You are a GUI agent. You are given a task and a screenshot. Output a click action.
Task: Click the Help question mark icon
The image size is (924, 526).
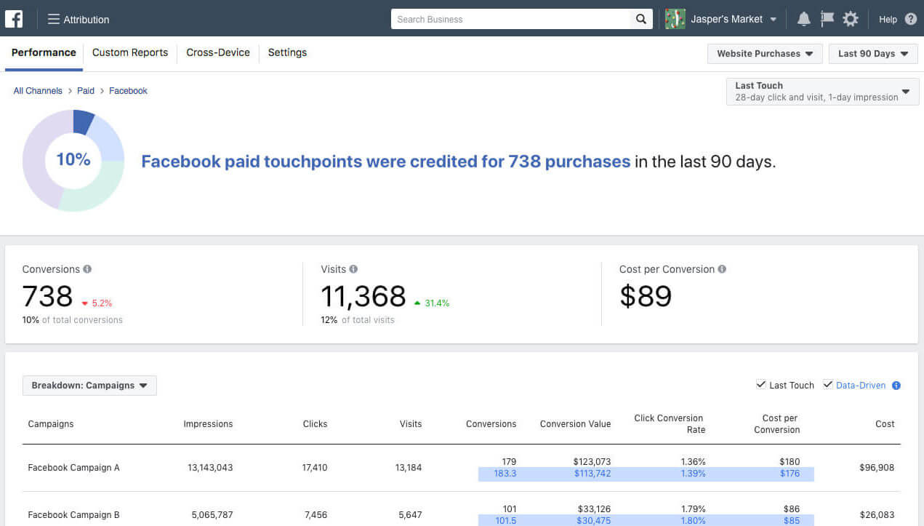coord(910,20)
